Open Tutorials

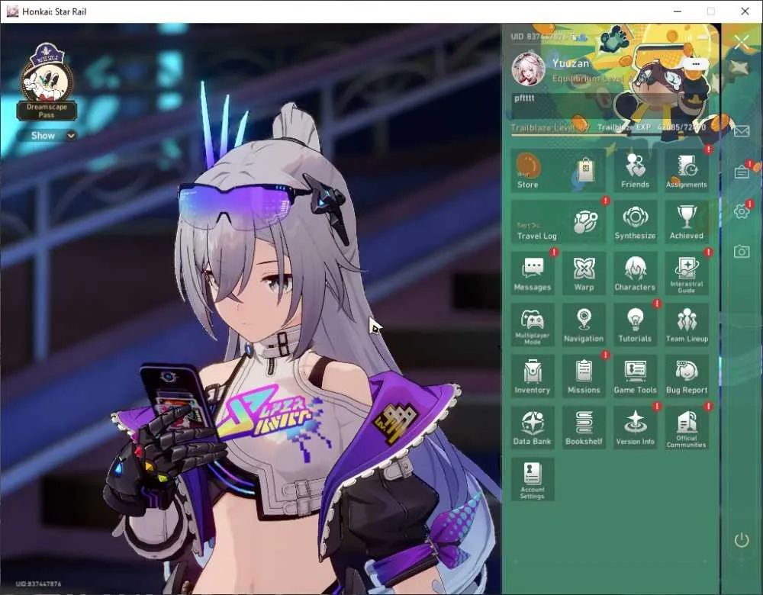point(635,325)
